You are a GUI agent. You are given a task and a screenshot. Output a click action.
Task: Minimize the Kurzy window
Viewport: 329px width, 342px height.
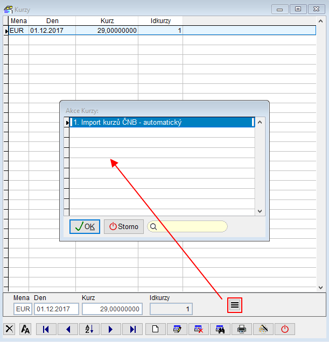point(280,9)
